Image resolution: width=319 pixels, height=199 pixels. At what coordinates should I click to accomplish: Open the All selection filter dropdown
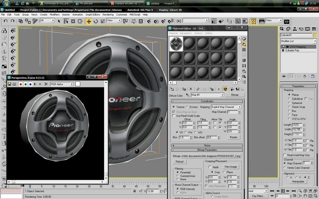[x=53, y=20]
